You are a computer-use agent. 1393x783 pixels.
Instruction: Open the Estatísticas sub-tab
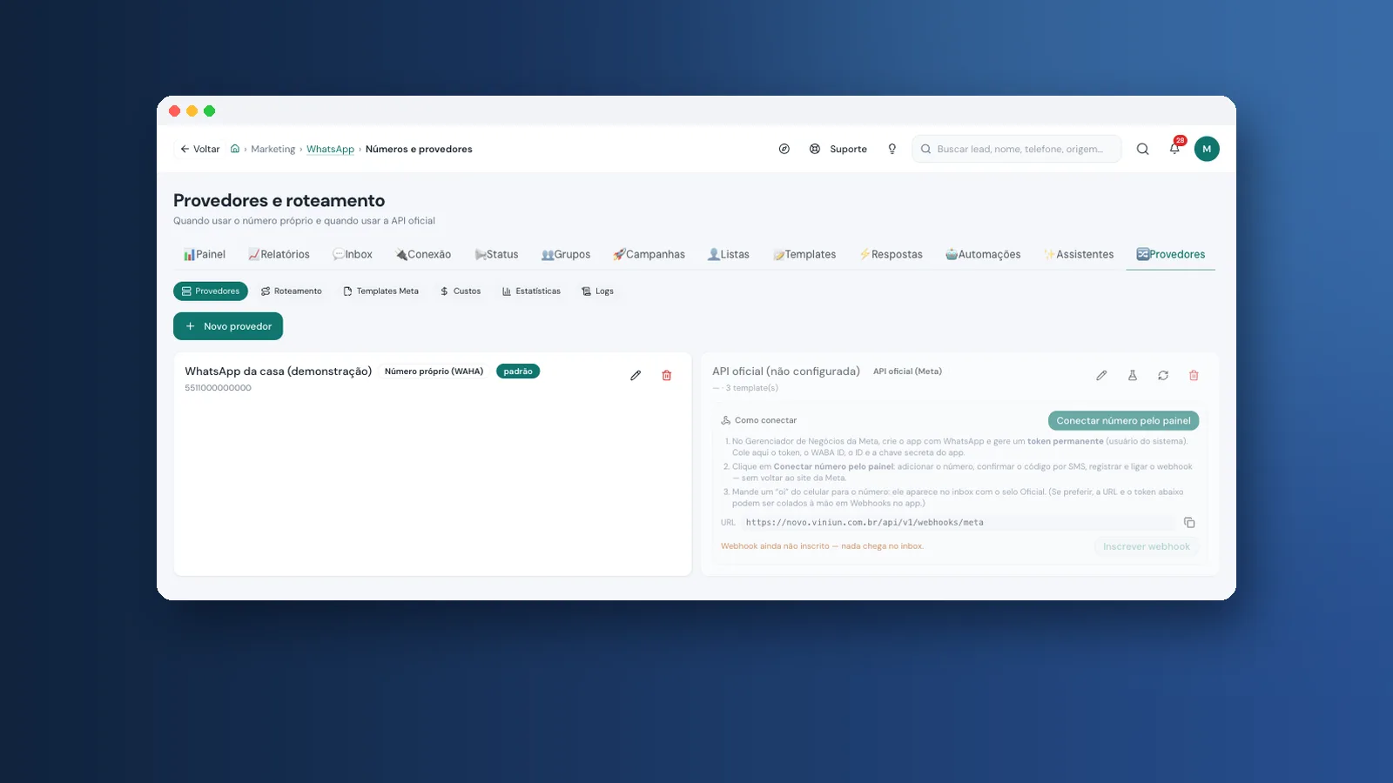[531, 291]
